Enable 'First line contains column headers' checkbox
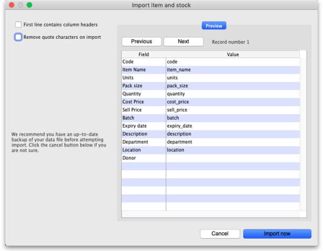 [18, 25]
